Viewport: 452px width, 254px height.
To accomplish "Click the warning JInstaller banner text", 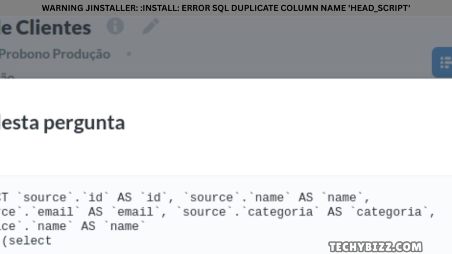I will pyautogui.click(x=226, y=7).
